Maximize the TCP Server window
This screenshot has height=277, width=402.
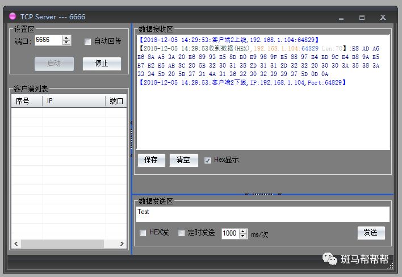pos(362,18)
